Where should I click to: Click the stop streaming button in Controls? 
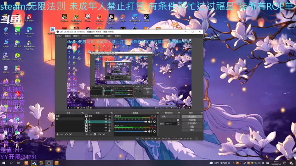pos(192,117)
